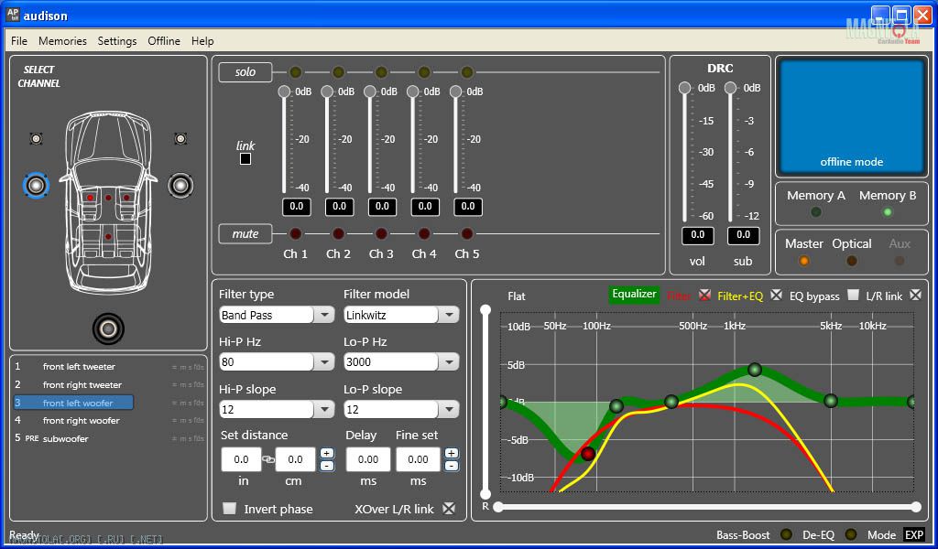Open the Filter model dropdown

click(x=449, y=315)
